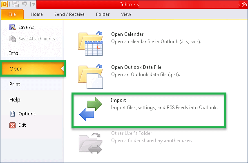Click the Import green and blue arrows icon

(91, 109)
